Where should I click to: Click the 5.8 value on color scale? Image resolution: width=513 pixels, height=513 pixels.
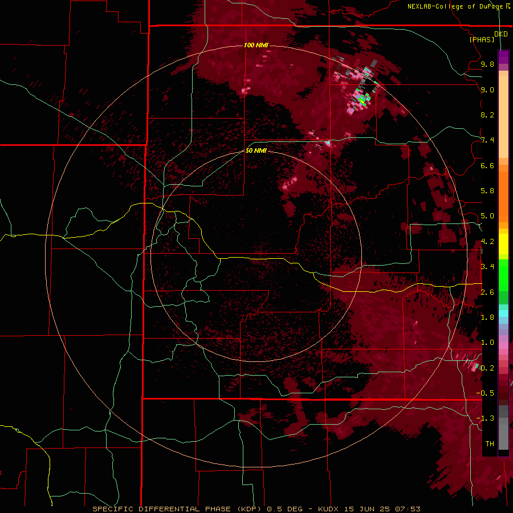click(487, 191)
